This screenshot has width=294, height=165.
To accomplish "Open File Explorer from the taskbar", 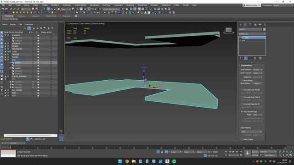I will pos(134,161).
